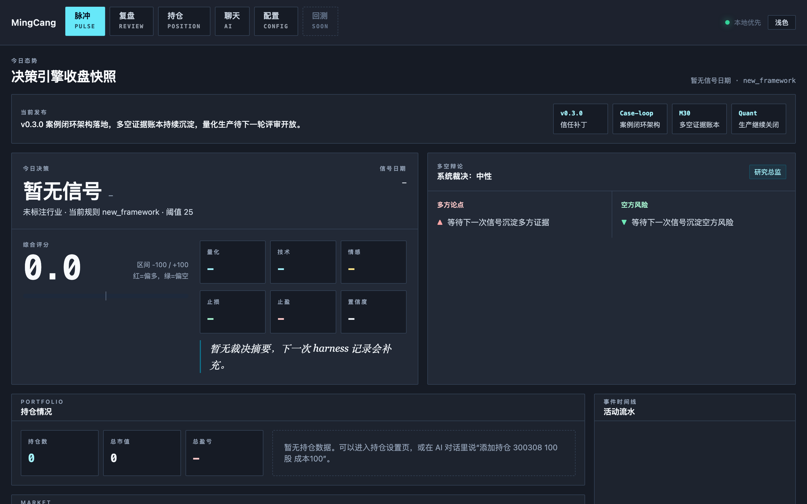The image size is (807, 504).
Task: Click the red up-triangle beside 多方证据
Action: (x=440, y=222)
